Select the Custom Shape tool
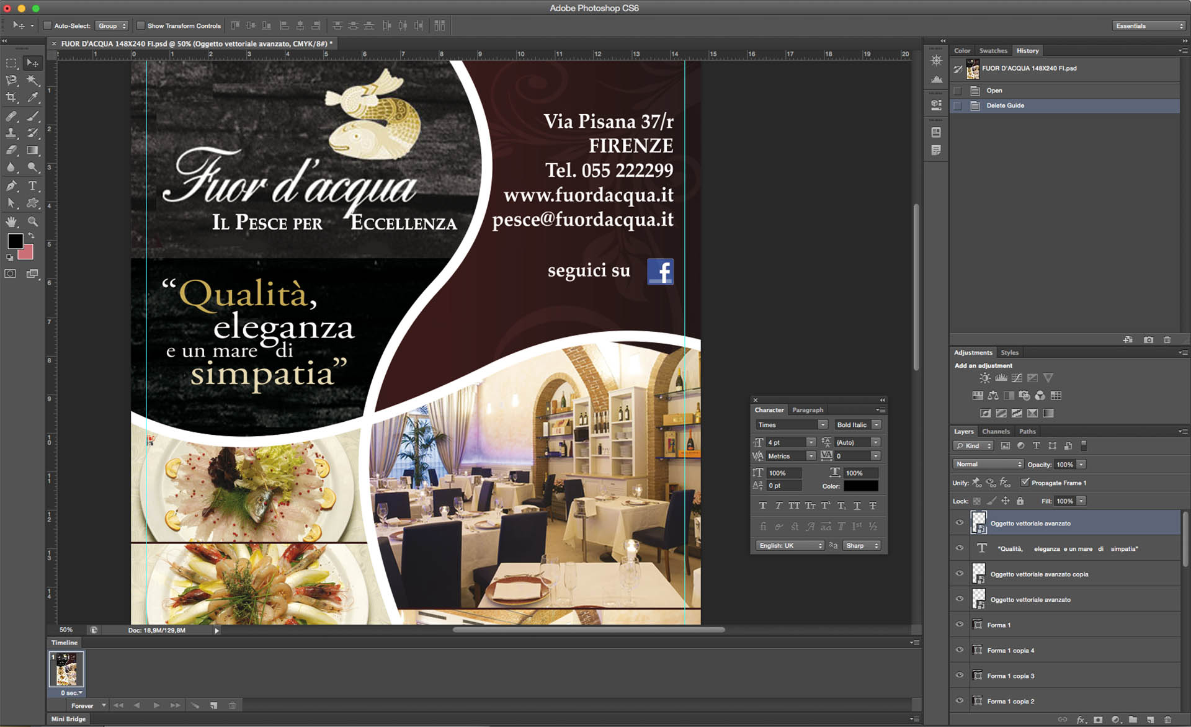The image size is (1191, 727). click(32, 203)
